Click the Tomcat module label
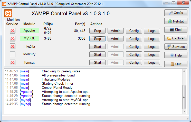Image resolution: width=191 pixels, height=122 pixels. [x=29, y=62]
